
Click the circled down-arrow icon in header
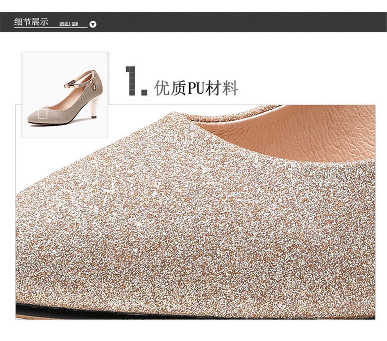(93, 24)
